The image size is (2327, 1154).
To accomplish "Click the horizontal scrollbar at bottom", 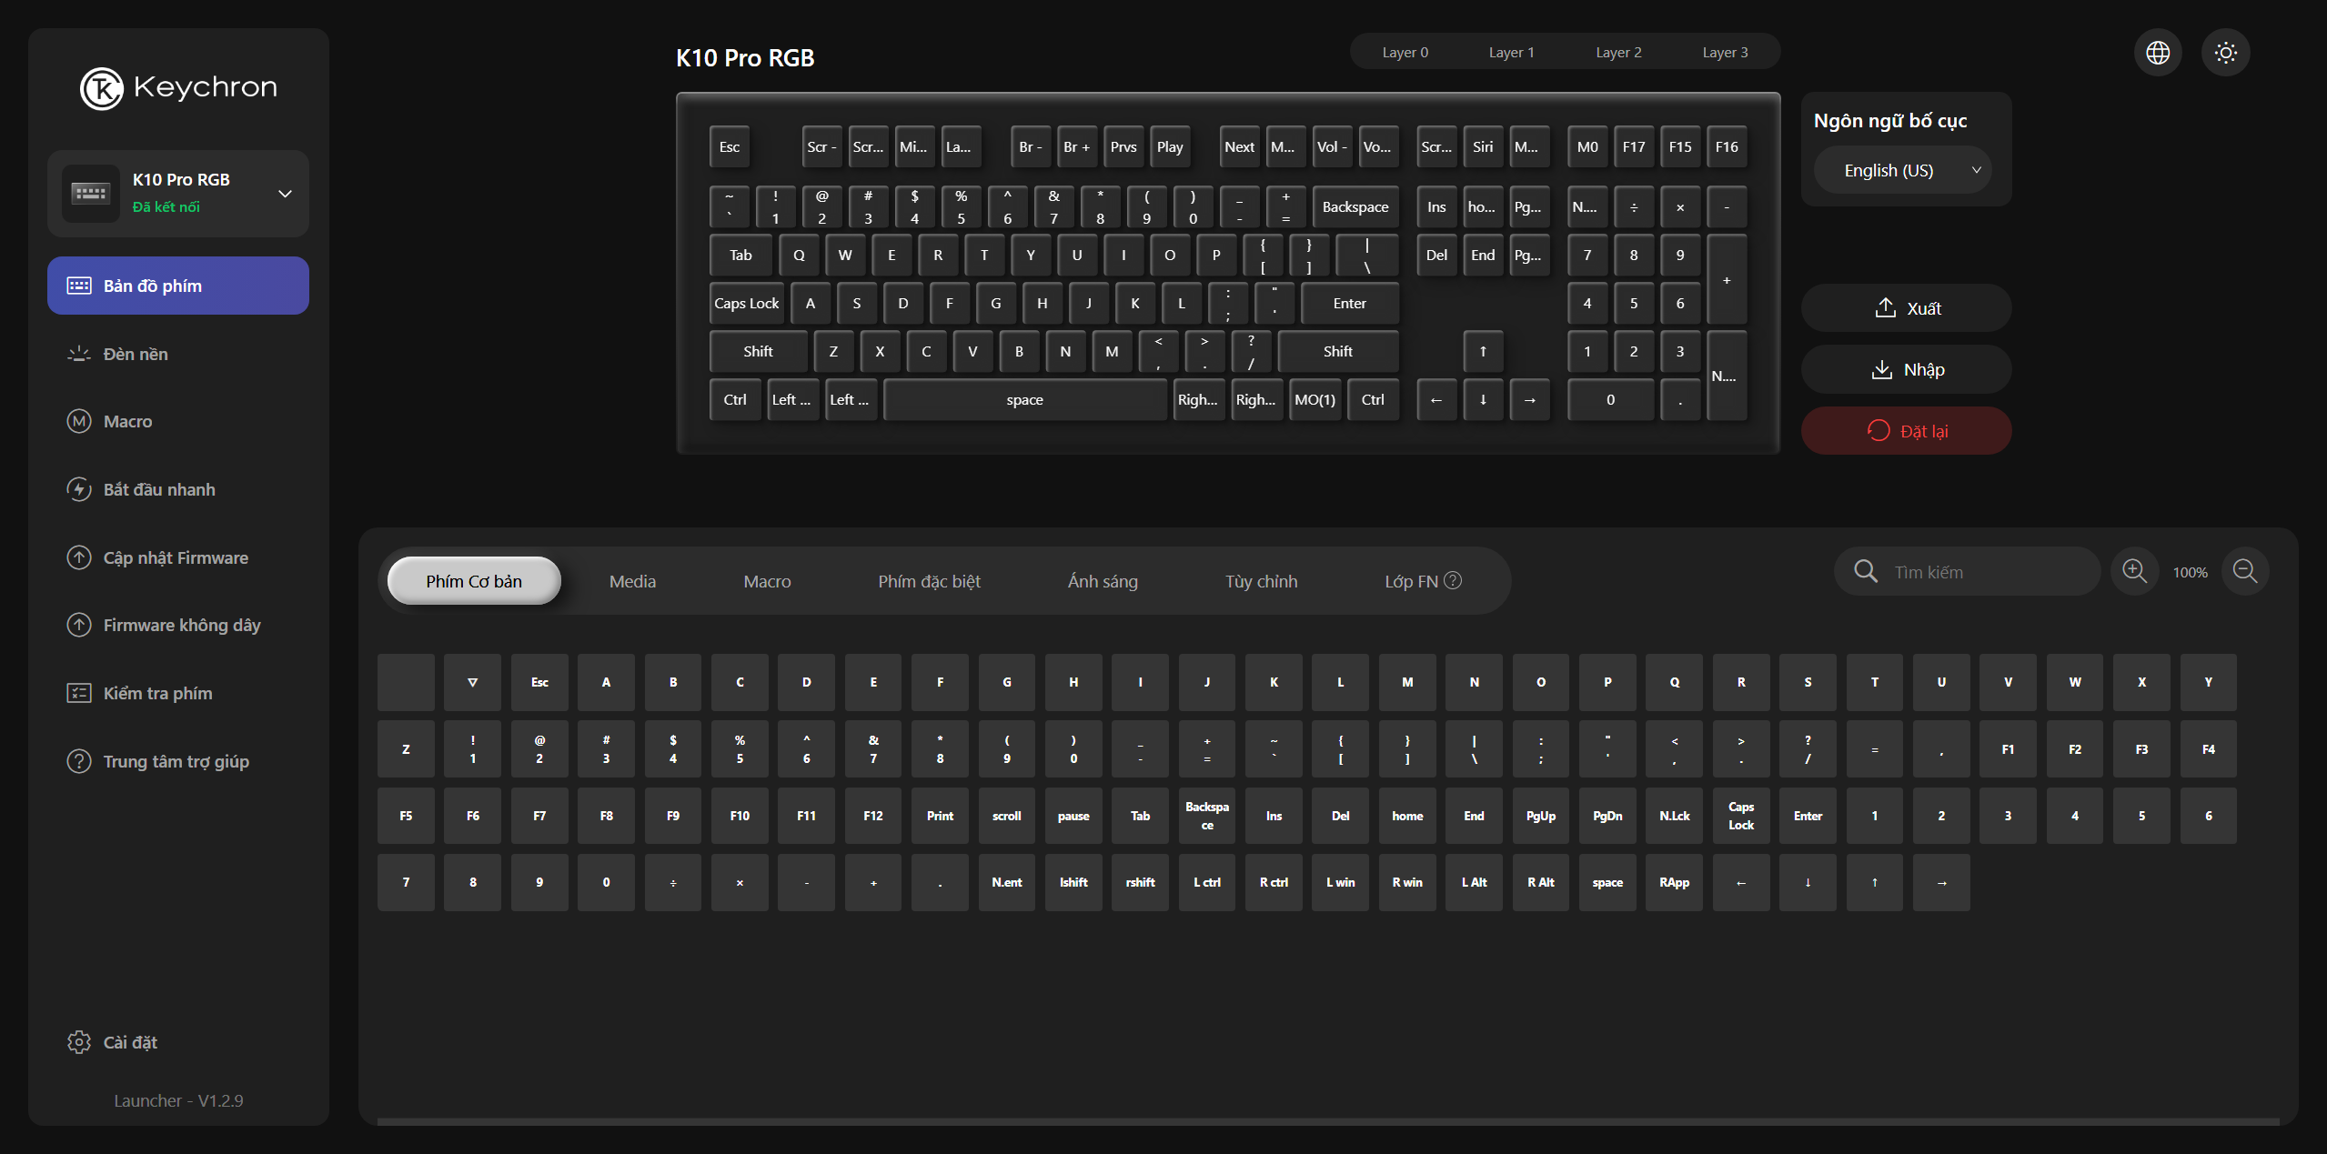I will [1328, 1121].
